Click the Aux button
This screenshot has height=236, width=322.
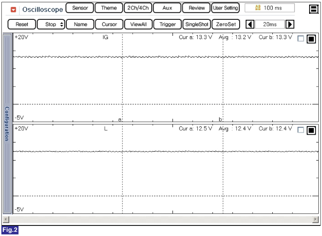click(x=167, y=8)
